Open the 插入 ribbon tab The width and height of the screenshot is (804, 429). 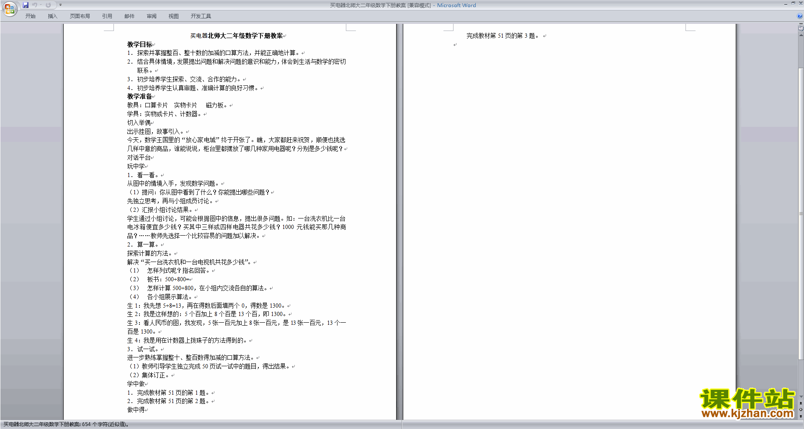52,16
